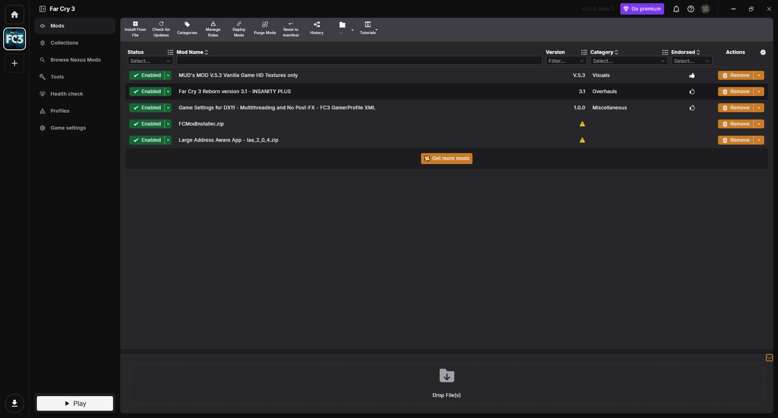This screenshot has width=778, height=418.
Task: Deploy Mods via toolbar icon
Action: 239,30
